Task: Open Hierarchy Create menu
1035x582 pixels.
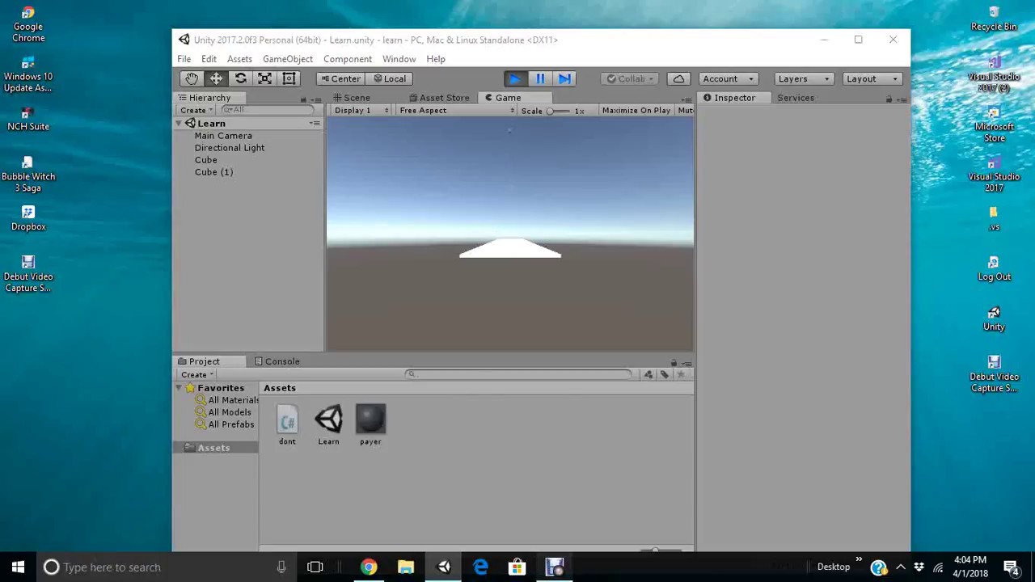Action: (196, 110)
